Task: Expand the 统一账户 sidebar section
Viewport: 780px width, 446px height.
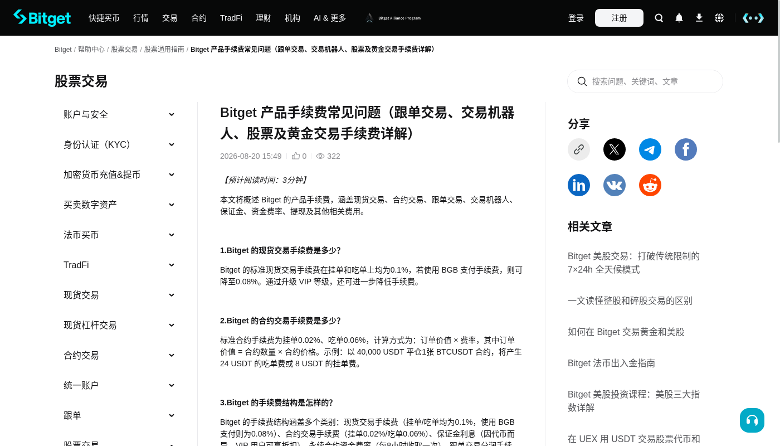Action: 119,385
